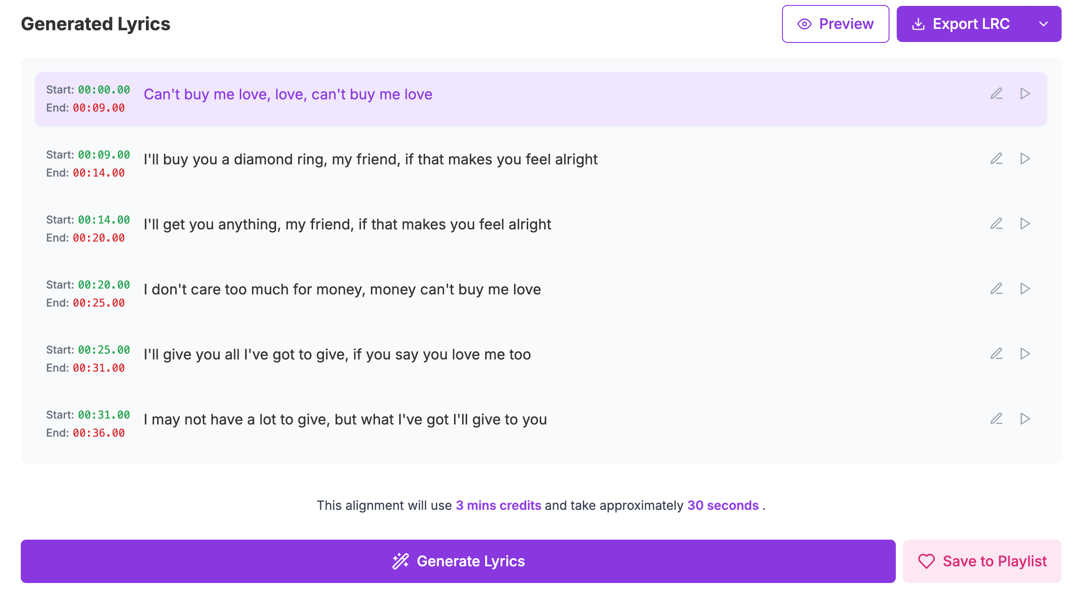Select lyric text 'Can't buy me love, love, can't buy me love'
Screen dimensions: 1086x597
288,94
